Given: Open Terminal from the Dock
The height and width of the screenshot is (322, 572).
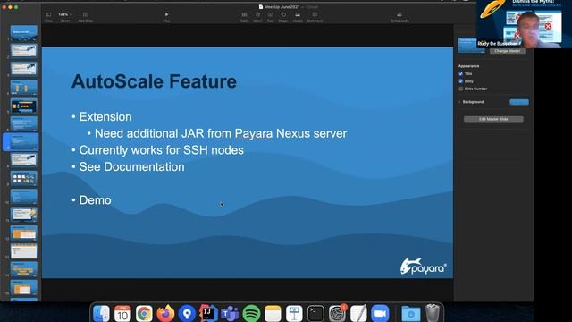Looking at the screenshot, I should 315,313.
